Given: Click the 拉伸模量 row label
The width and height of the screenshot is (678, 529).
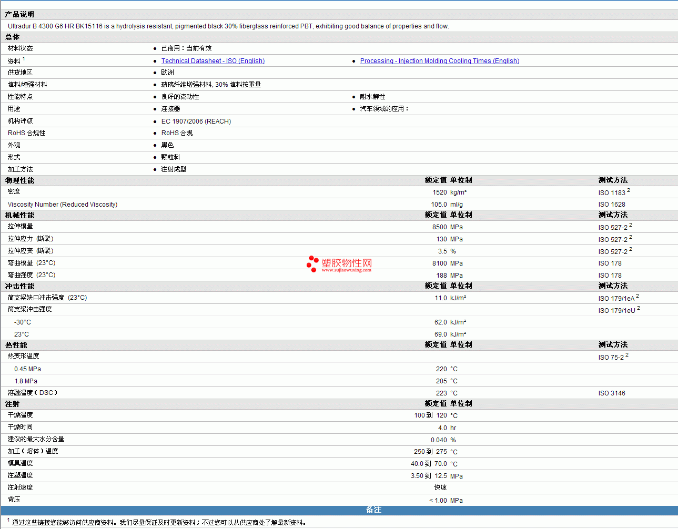Looking at the screenshot, I should click(x=21, y=226).
